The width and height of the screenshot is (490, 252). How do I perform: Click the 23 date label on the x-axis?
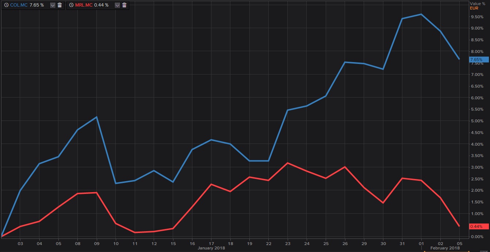click(288, 243)
